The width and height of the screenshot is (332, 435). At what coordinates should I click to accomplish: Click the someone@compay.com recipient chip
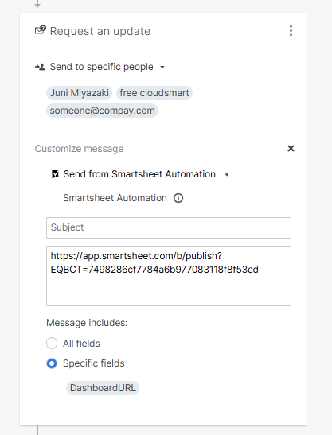[x=102, y=111]
